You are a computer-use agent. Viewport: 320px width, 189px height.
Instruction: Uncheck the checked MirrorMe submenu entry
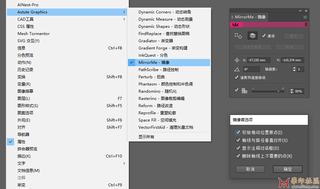pos(169,62)
